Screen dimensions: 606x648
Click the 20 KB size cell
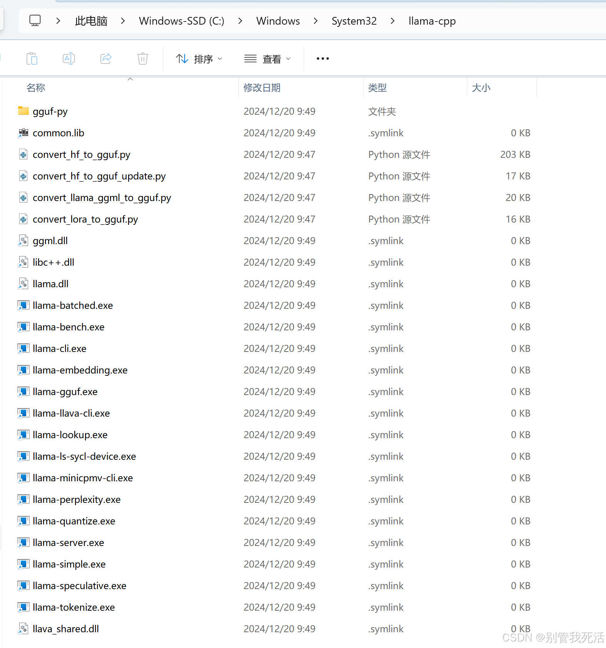point(518,198)
